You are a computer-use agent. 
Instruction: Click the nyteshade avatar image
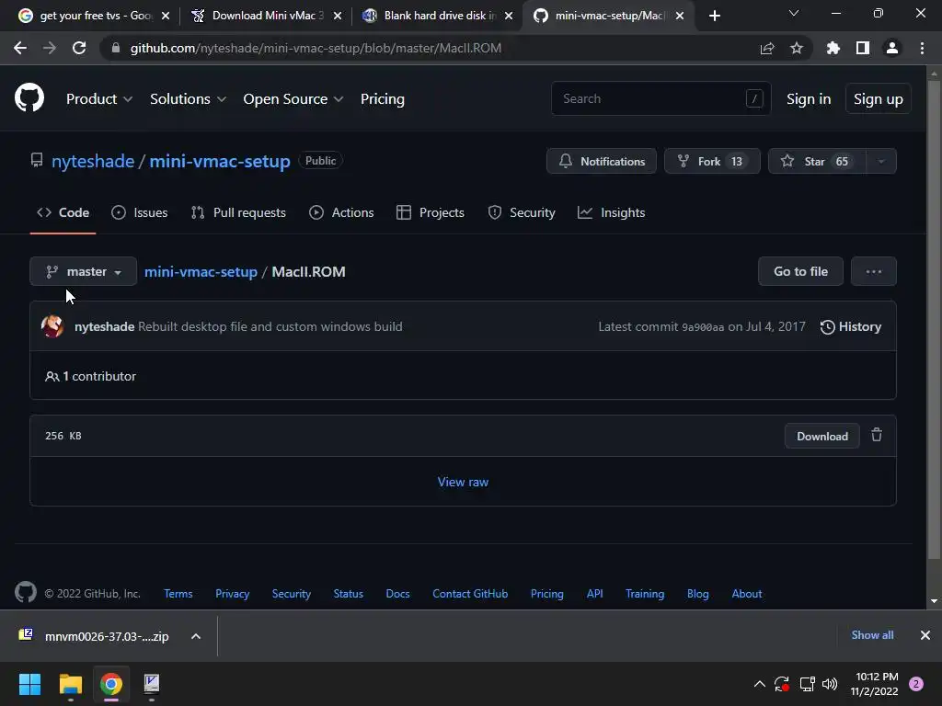[x=52, y=326]
